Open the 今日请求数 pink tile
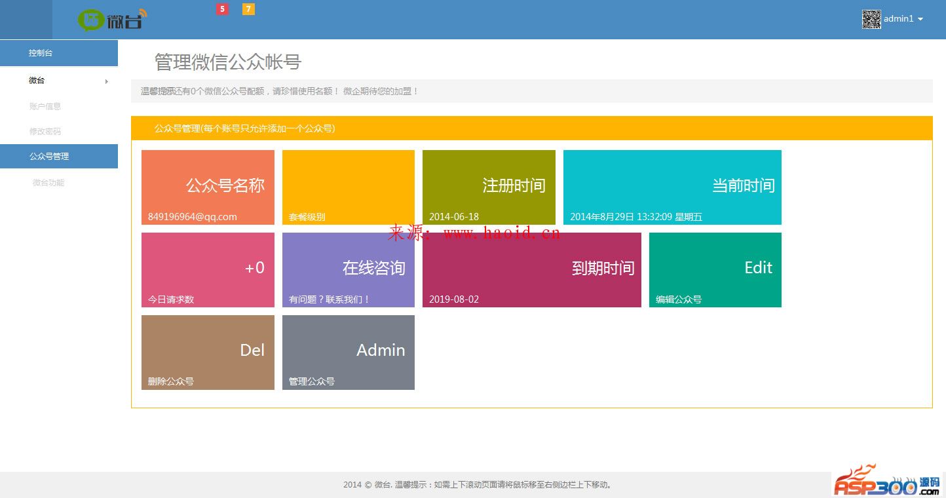 tap(208, 270)
